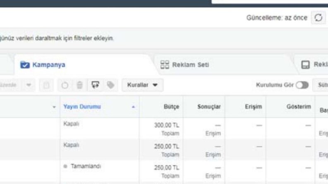Click the Bütçe column header
This screenshot has width=328, height=184.
(161, 107)
